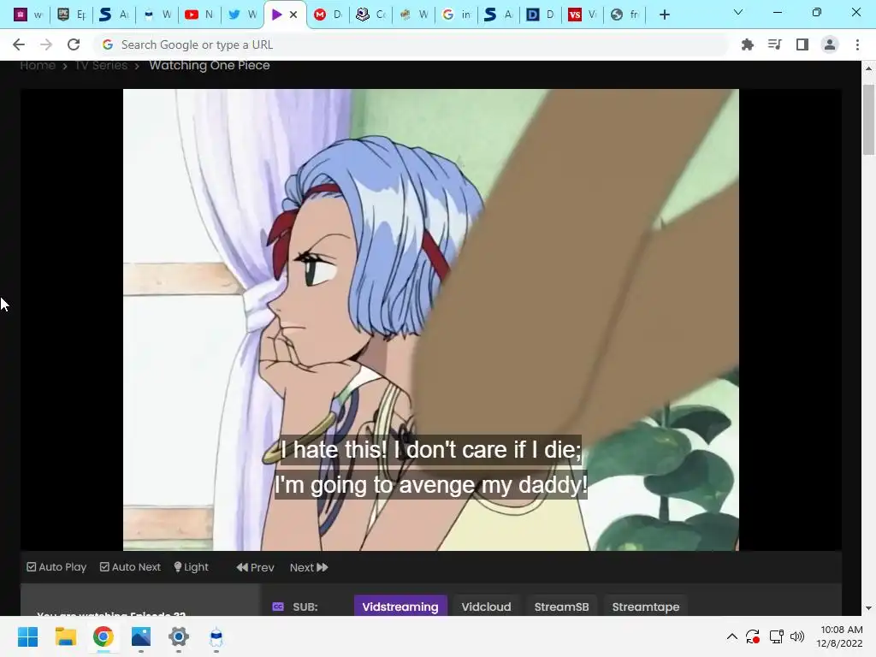Click the address bar search field
Image resolution: width=876 pixels, height=657 pixels.
tap(413, 44)
